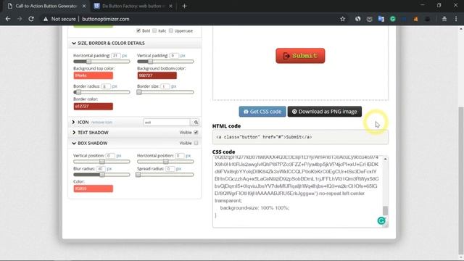Image resolution: width=464 pixels, height=261 pixels.
Task: Toggle the Italic checkbox
Action: 154,30
